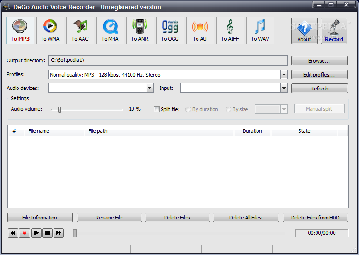Click the # column header
This screenshot has height=255, width=359.
click(16, 131)
